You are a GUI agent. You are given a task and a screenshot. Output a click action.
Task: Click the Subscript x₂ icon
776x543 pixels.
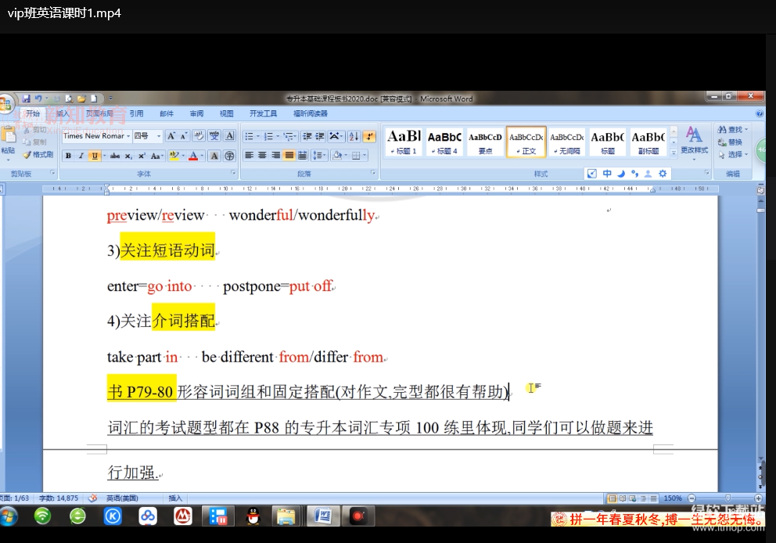pyautogui.click(x=128, y=156)
